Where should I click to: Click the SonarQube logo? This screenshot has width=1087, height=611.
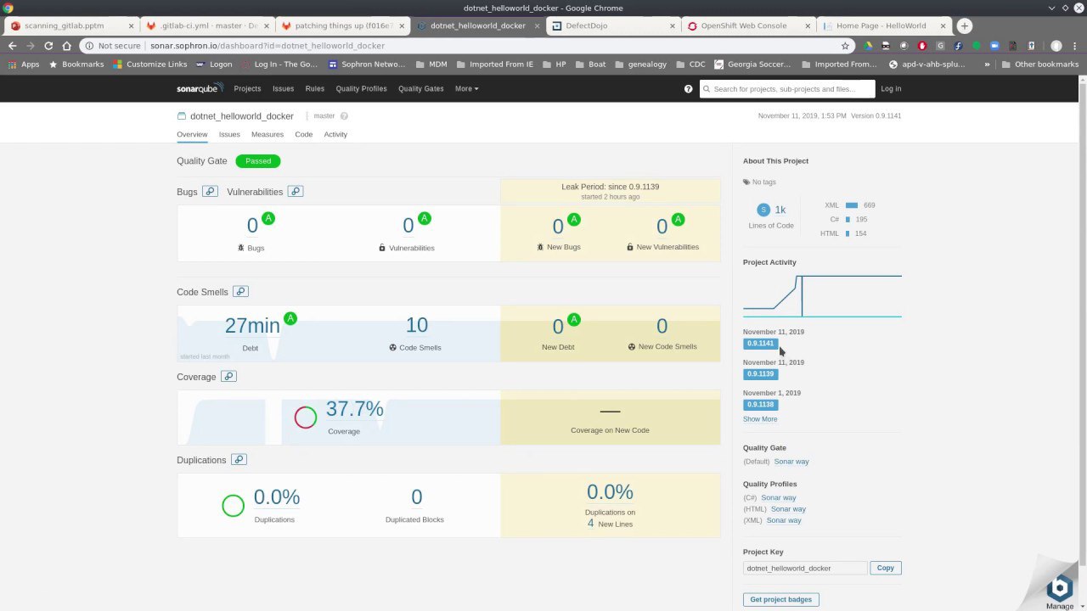point(200,88)
